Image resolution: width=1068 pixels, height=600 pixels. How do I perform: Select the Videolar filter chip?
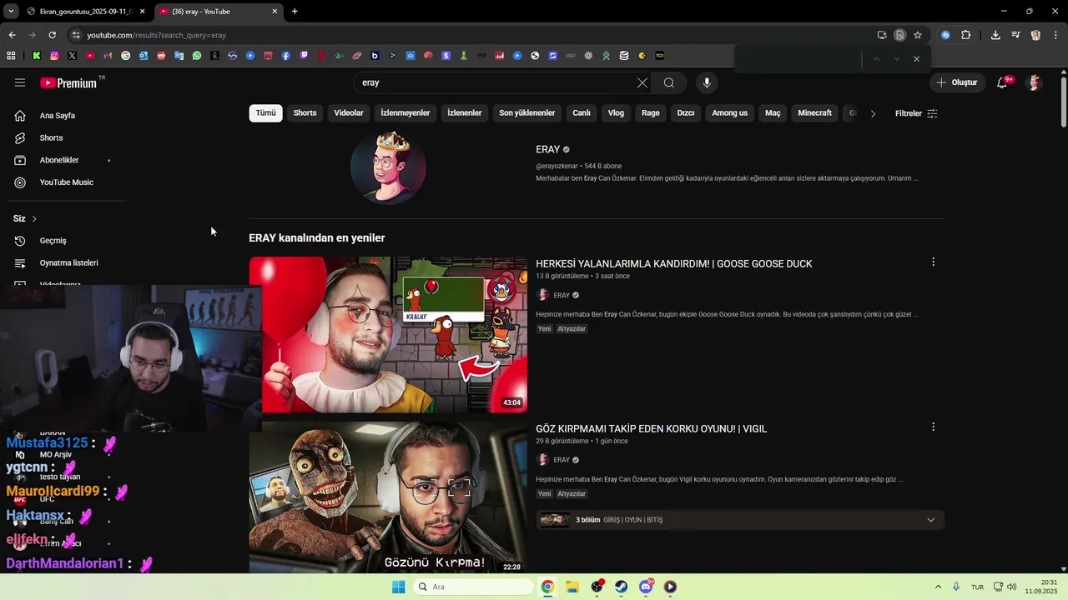pyautogui.click(x=349, y=113)
